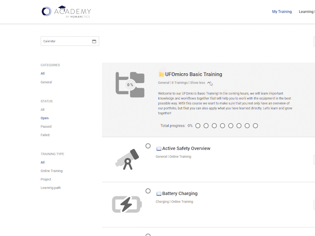Image resolution: width=315 pixels, height=236 pixels.
Task: Filter status by Passed
Action: pos(46,127)
